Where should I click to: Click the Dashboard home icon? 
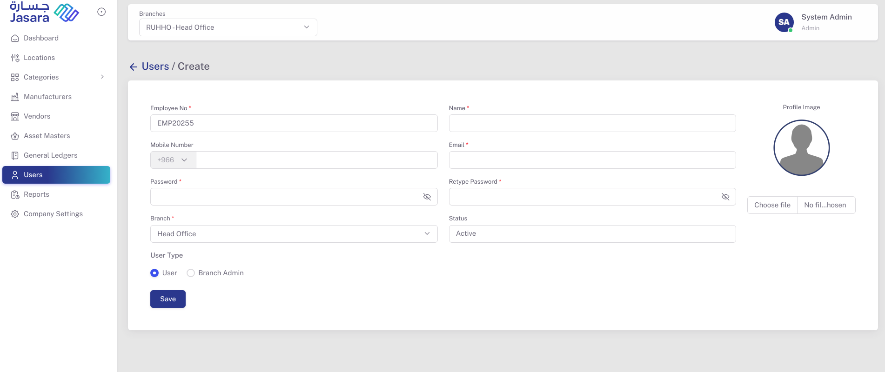[15, 39]
